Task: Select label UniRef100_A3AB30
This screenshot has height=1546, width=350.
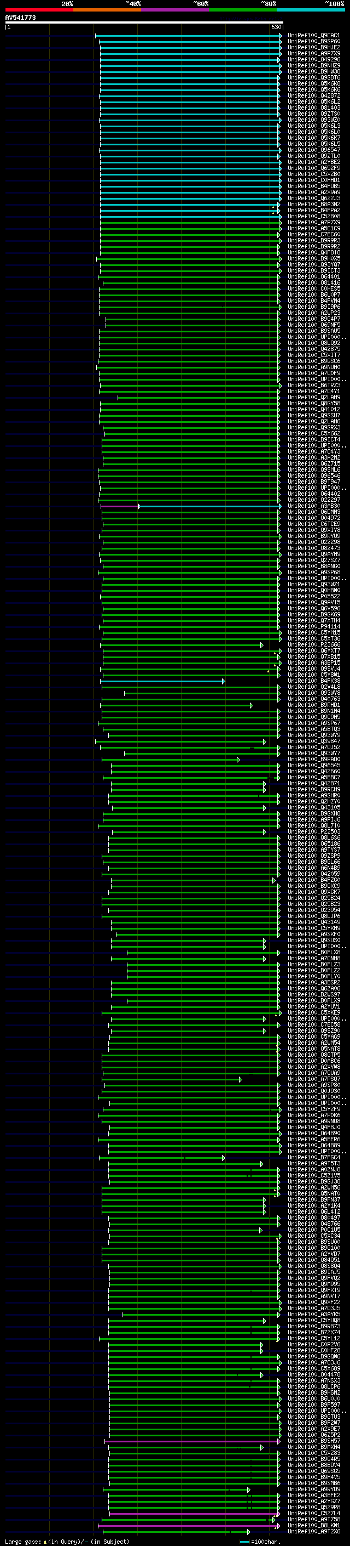Action: click(x=313, y=506)
